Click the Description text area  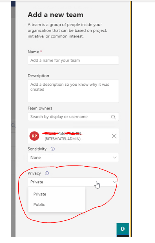pyautogui.click(x=73, y=91)
